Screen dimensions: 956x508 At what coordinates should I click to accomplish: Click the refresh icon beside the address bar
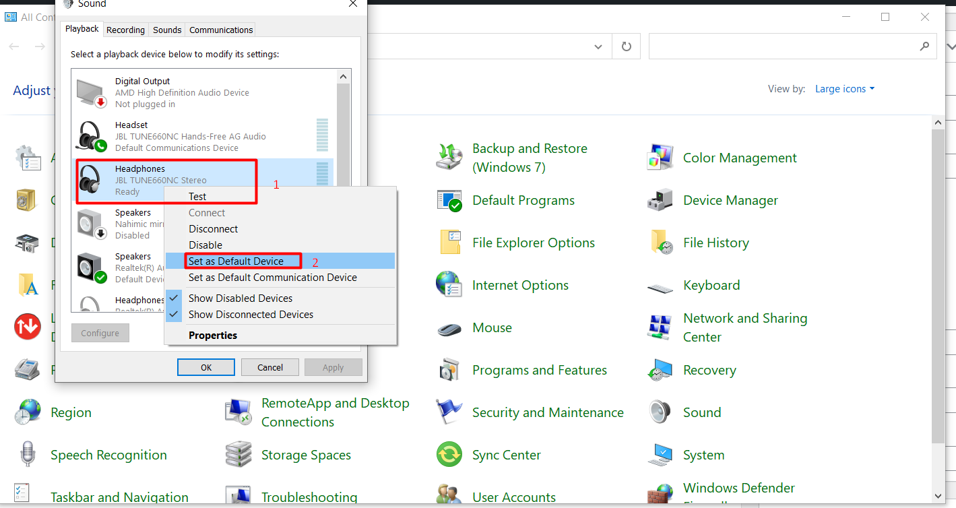point(626,46)
